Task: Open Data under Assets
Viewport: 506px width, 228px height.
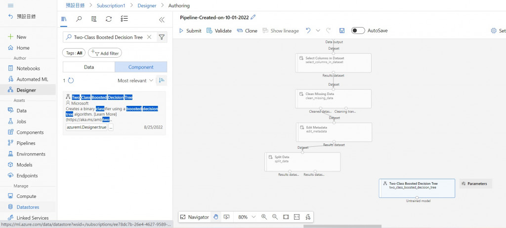Action: click(x=17, y=111)
